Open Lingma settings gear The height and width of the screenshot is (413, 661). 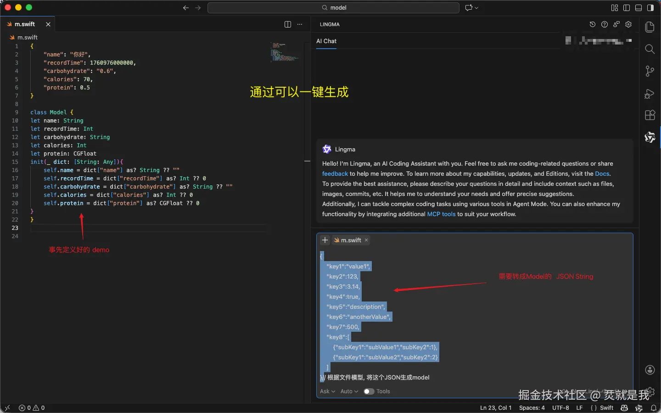point(628,24)
